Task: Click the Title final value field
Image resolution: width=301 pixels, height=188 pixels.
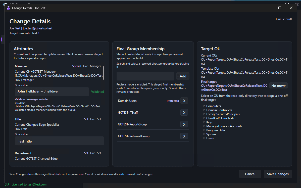Action: [x=59, y=141]
